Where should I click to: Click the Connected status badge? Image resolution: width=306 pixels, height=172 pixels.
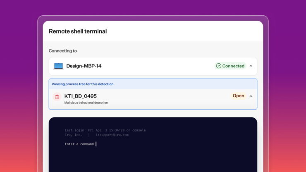230,66
